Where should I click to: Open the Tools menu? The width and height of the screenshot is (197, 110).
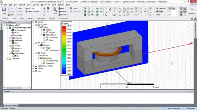pyautogui.click(x=54, y=5)
